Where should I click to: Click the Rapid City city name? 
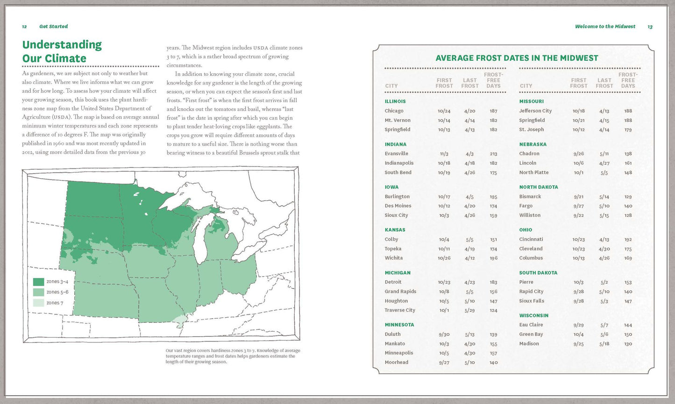click(531, 292)
